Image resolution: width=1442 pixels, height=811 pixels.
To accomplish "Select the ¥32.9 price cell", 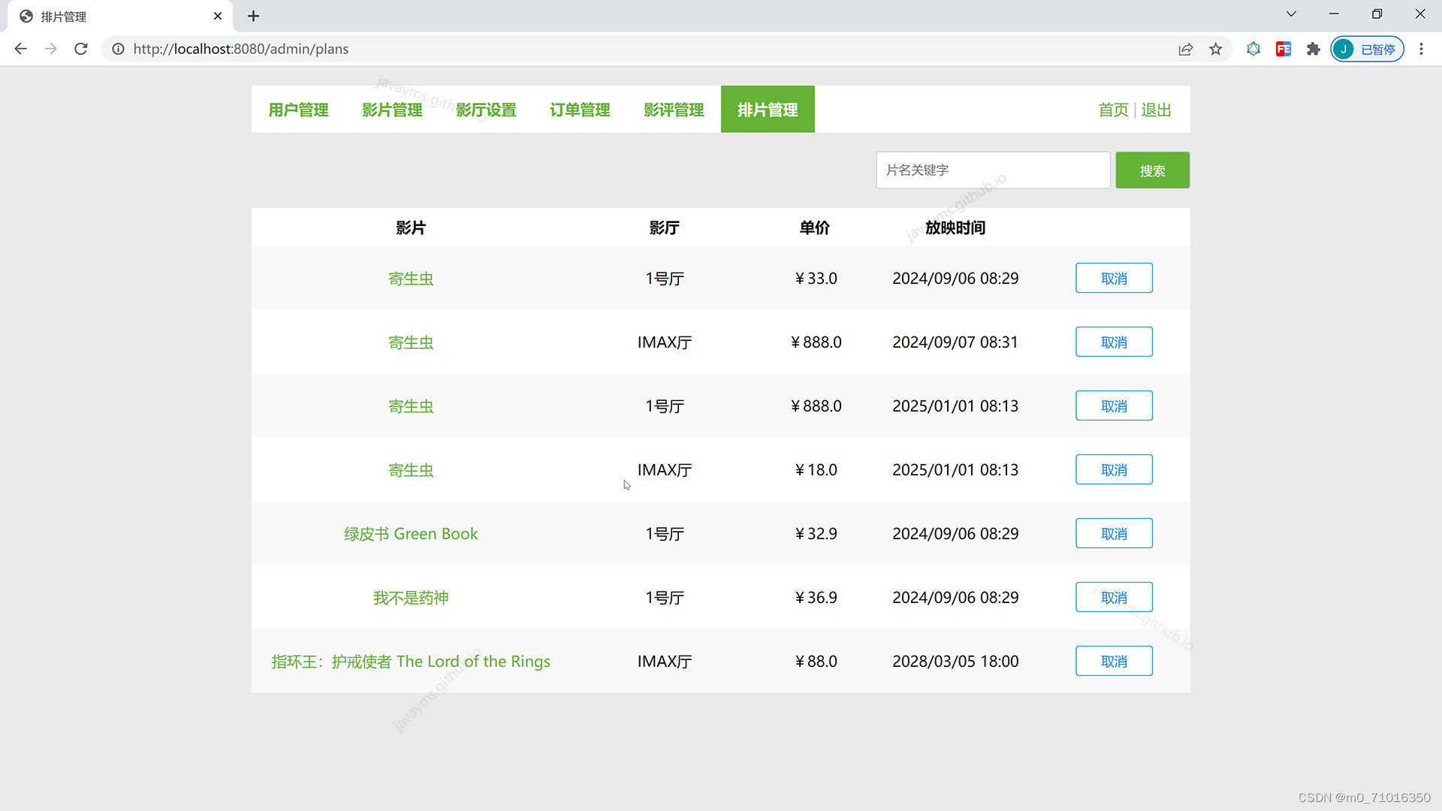I will point(816,534).
